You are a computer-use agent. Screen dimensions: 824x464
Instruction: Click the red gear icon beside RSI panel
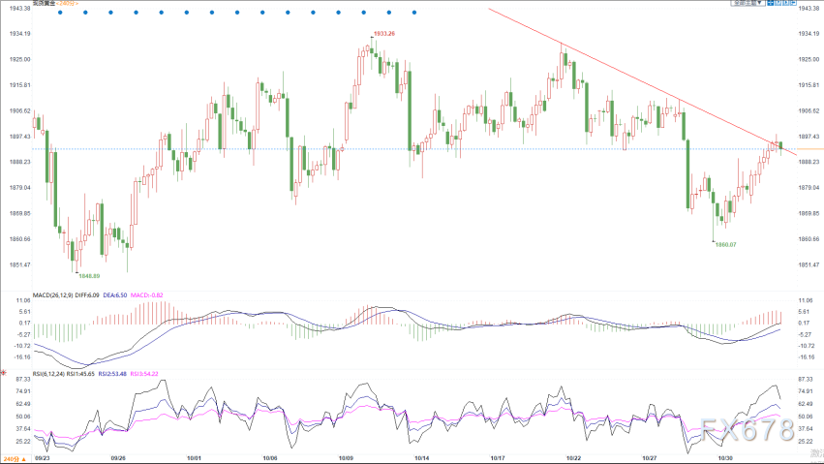tap(3, 373)
